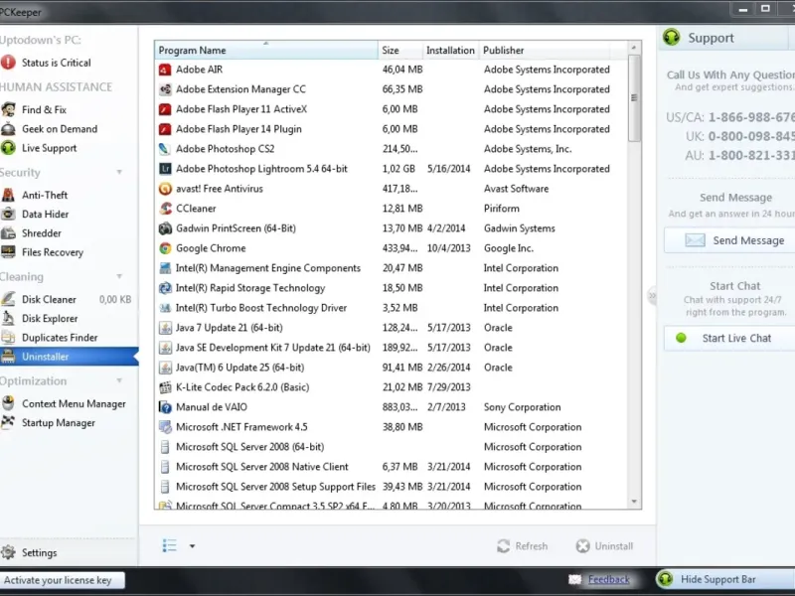This screenshot has width=795, height=596.
Task: Click the Send Message button
Action: 730,240
